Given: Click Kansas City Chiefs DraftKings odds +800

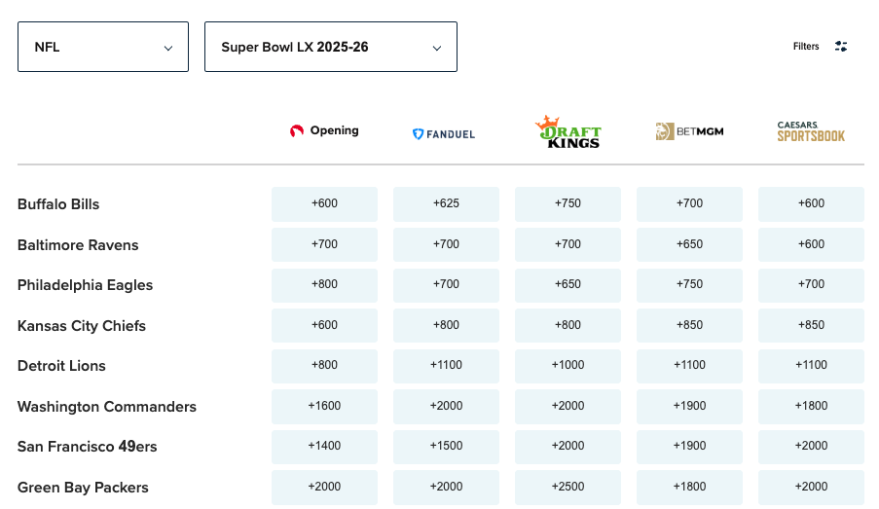Looking at the screenshot, I should [568, 326].
